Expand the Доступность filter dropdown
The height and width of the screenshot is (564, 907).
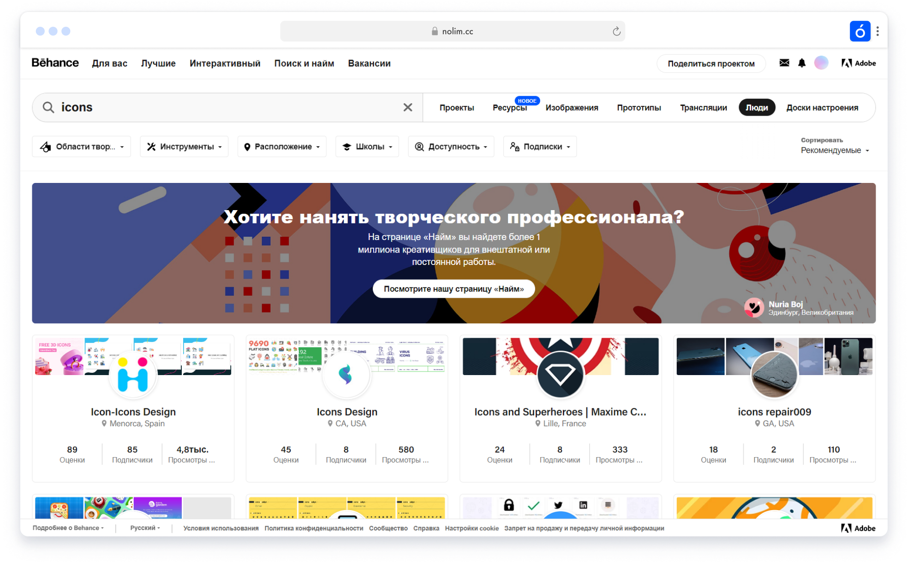(451, 147)
